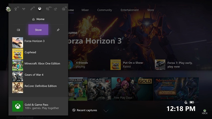Open the Multiplayer party icon

coord(24,9)
